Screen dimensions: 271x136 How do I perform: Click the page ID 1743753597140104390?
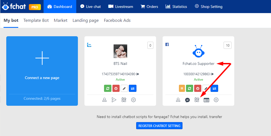118,74
